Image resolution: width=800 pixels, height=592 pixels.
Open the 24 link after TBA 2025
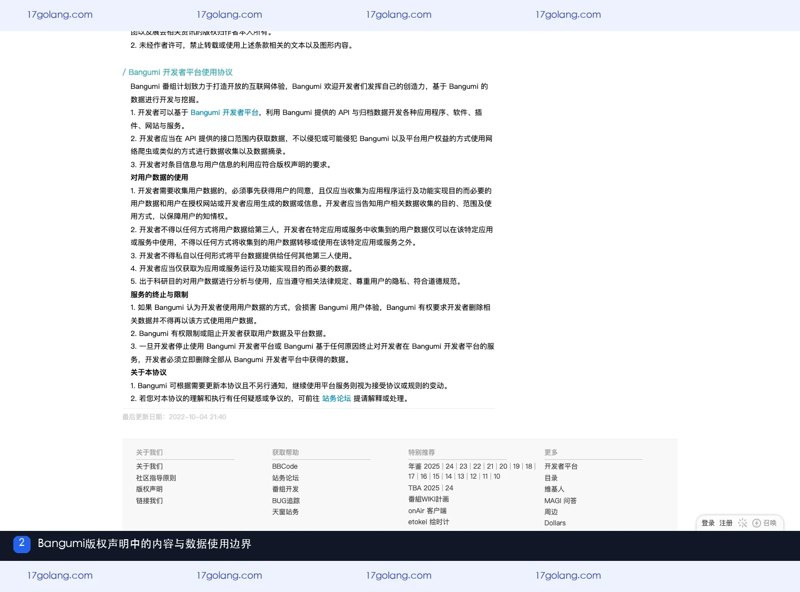point(449,488)
